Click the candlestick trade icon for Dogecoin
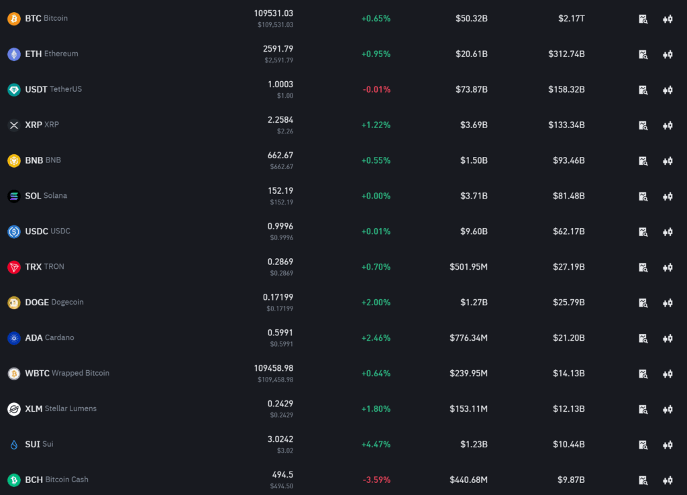Viewport: 687px width, 495px height. pos(668,303)
